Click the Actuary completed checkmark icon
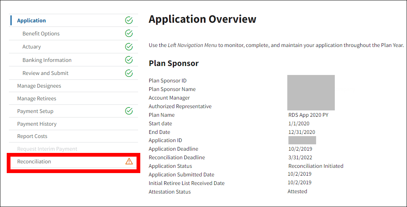Image resolution: width=407 pixels, height=207 pixels. click(129, 47)
